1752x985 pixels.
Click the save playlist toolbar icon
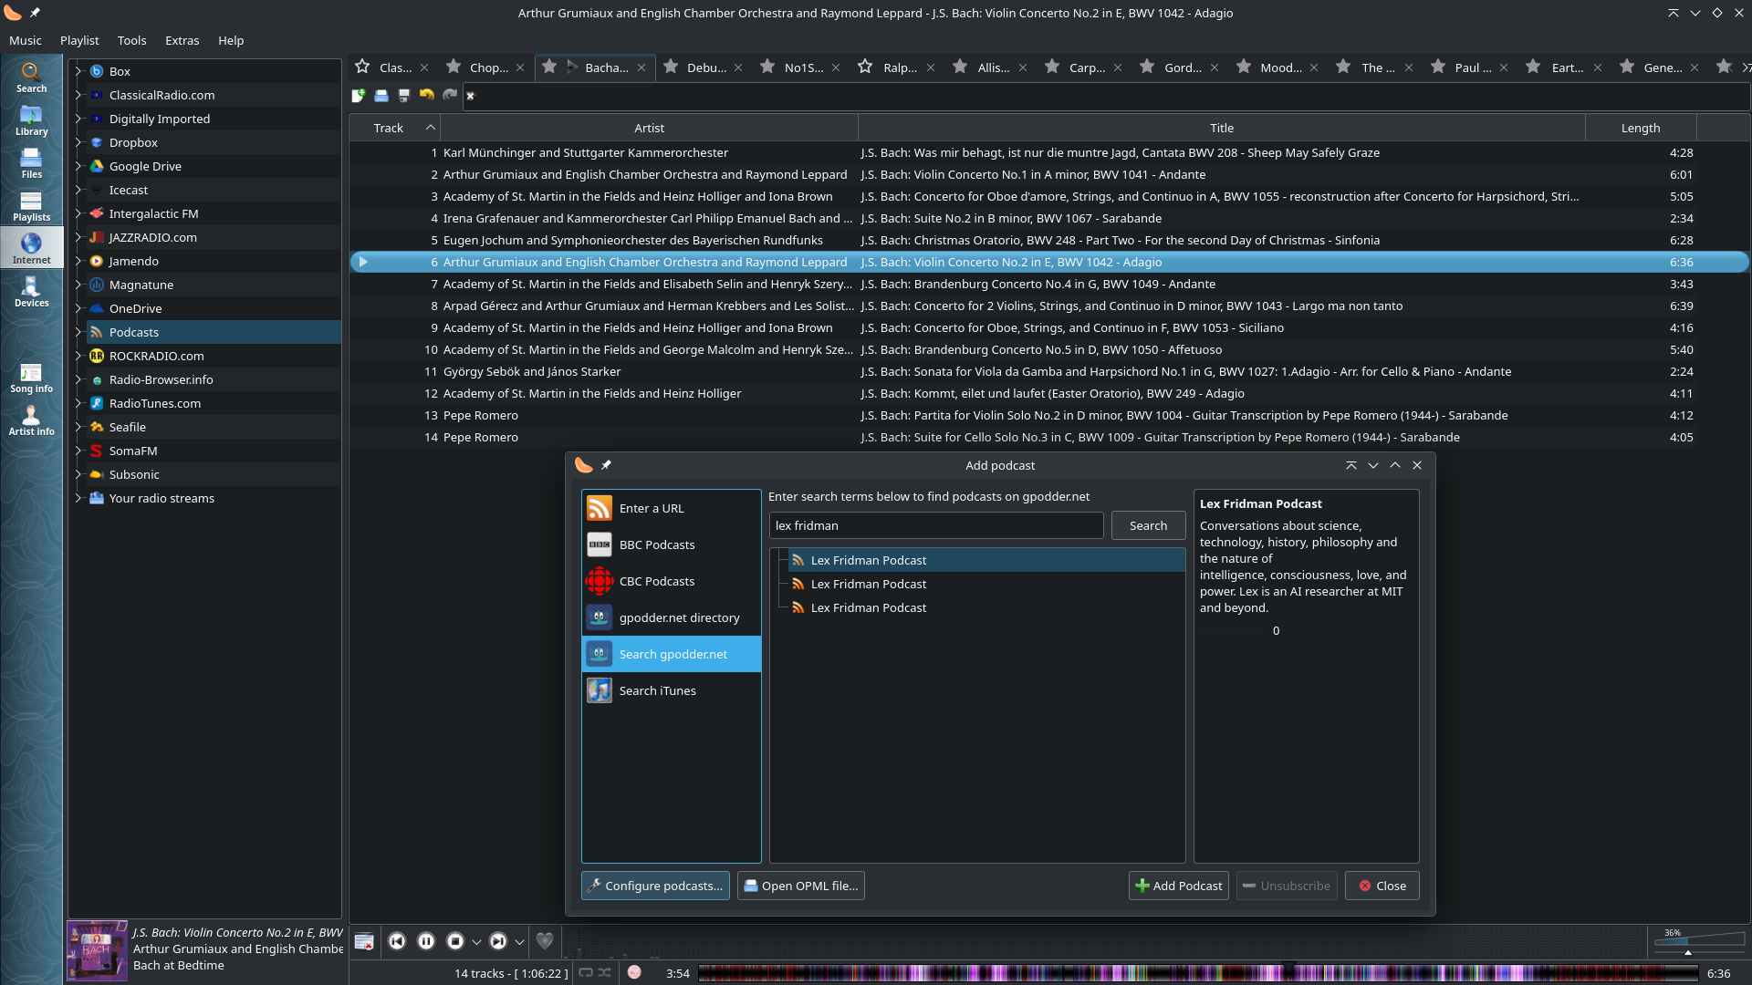[x=404, y=95]
